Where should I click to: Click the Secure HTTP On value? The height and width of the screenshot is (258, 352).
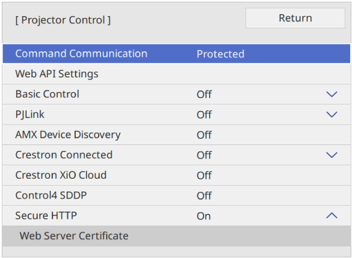click(204, 216)
